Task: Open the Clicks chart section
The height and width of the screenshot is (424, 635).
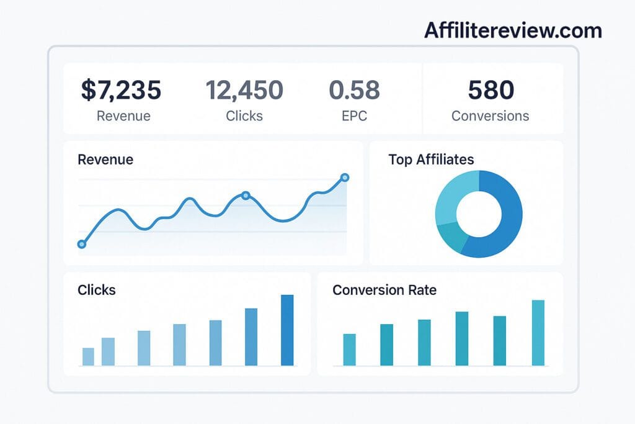Action: point(96,290)
